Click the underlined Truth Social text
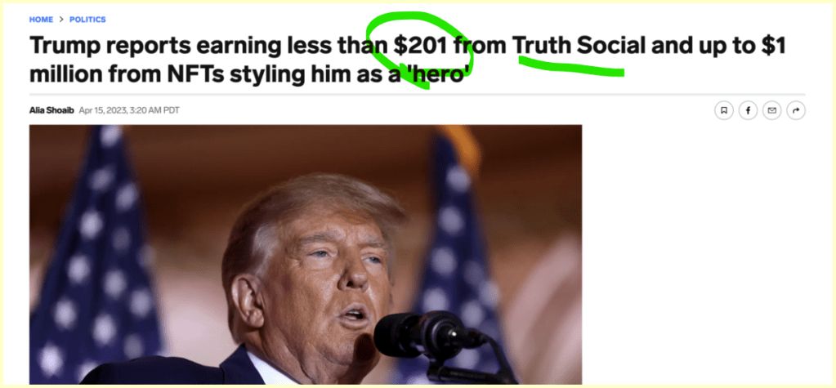 pyautogui.click(x=579, y=47)
